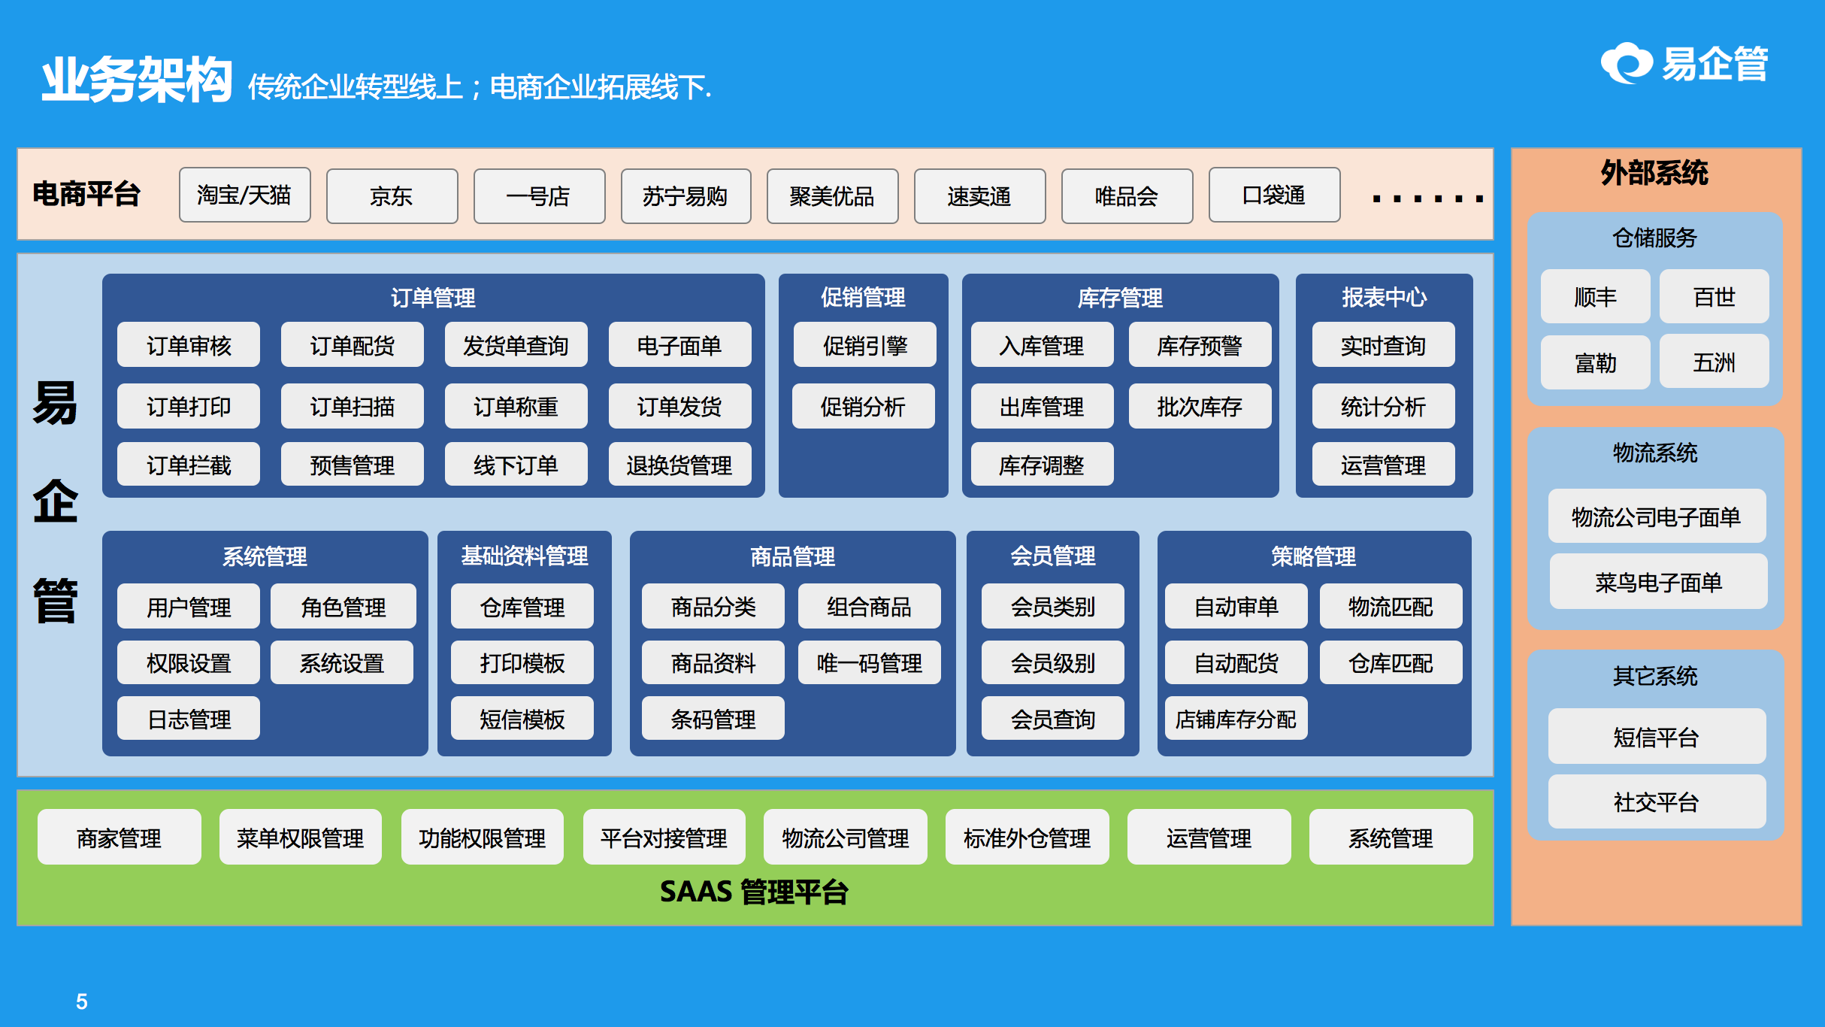Click the 一号店 platform entry

tap(538, 195)
